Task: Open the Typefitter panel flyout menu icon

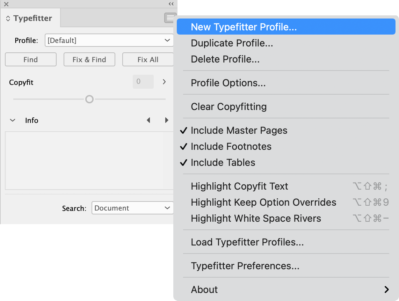Action: (x=170, y=18)
